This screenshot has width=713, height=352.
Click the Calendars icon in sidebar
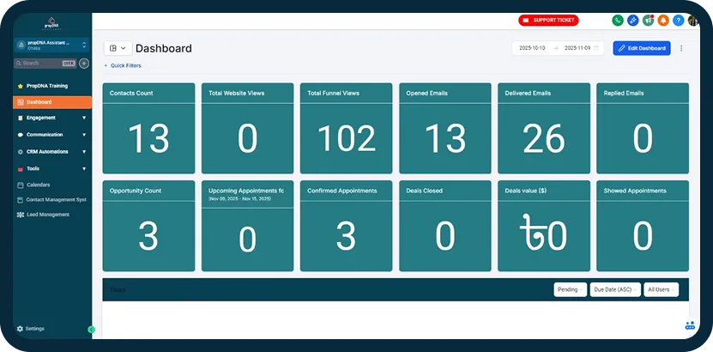point(20,185)
